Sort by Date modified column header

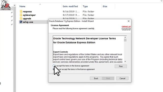coord(70,6)
